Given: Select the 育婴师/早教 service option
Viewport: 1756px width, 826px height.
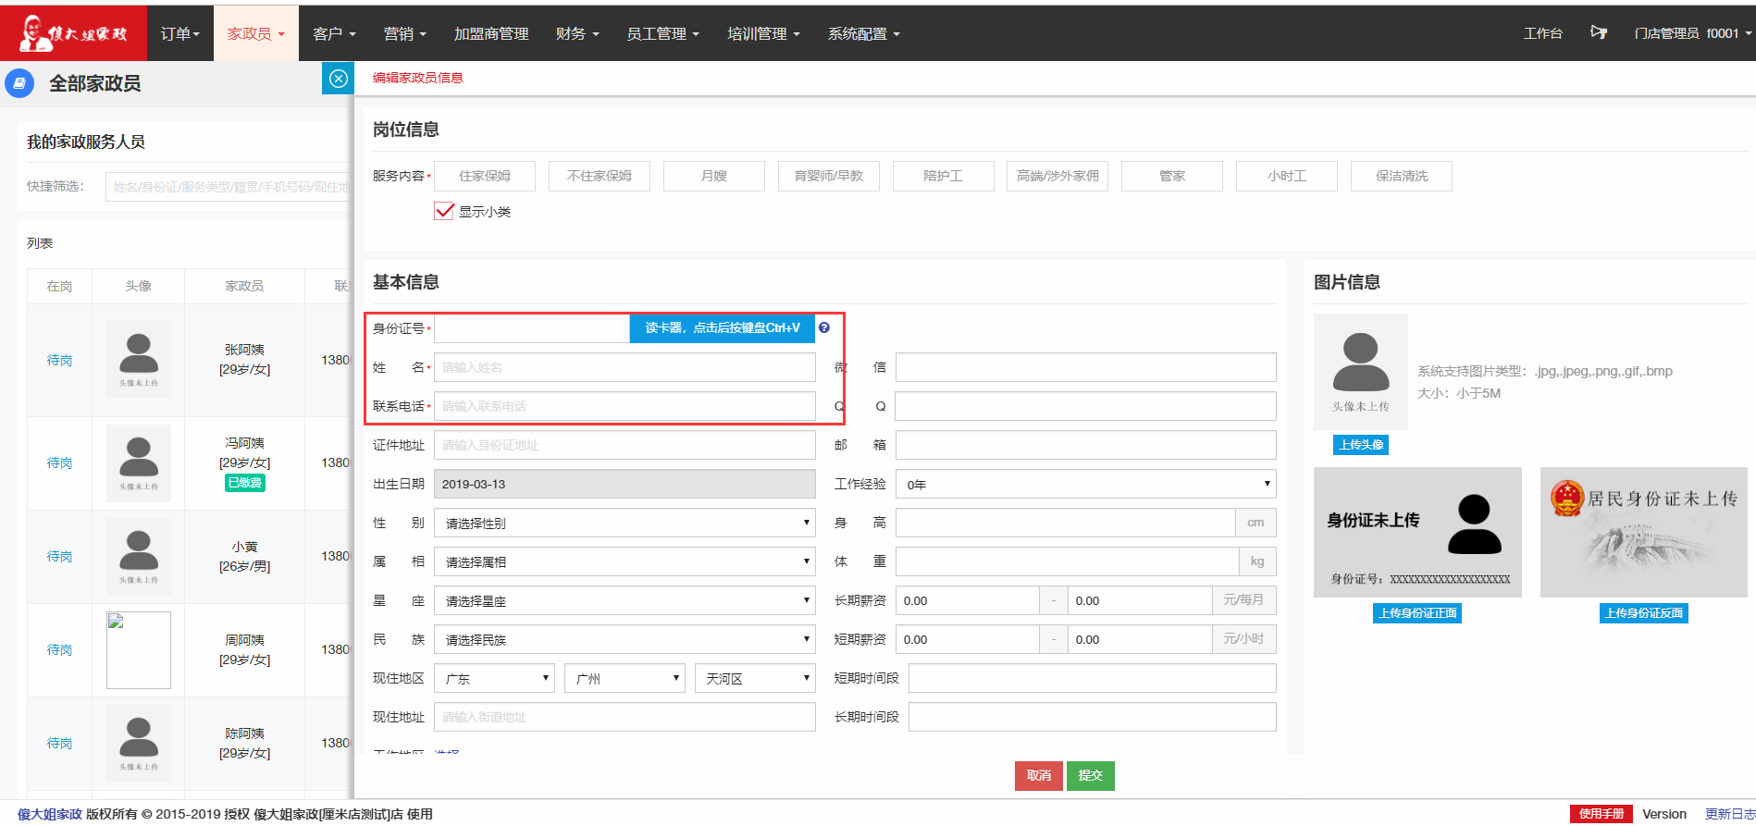Looking at the screenshot, I should click(829, 176).
